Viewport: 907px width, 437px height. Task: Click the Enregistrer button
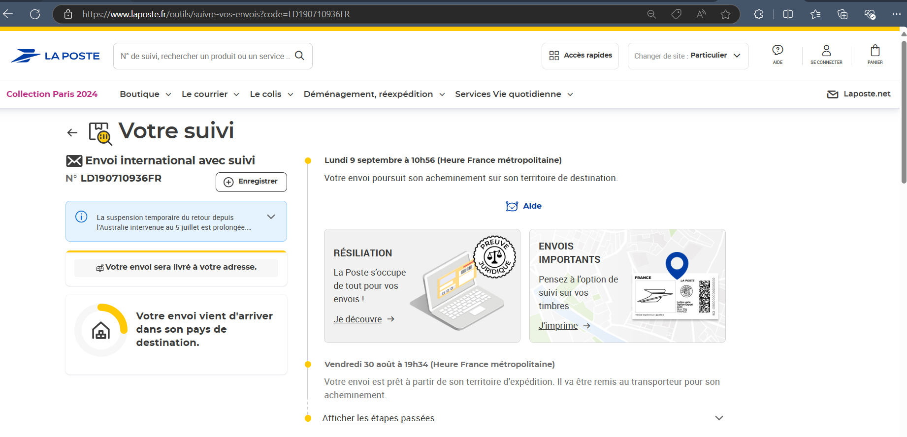[251, 182]
